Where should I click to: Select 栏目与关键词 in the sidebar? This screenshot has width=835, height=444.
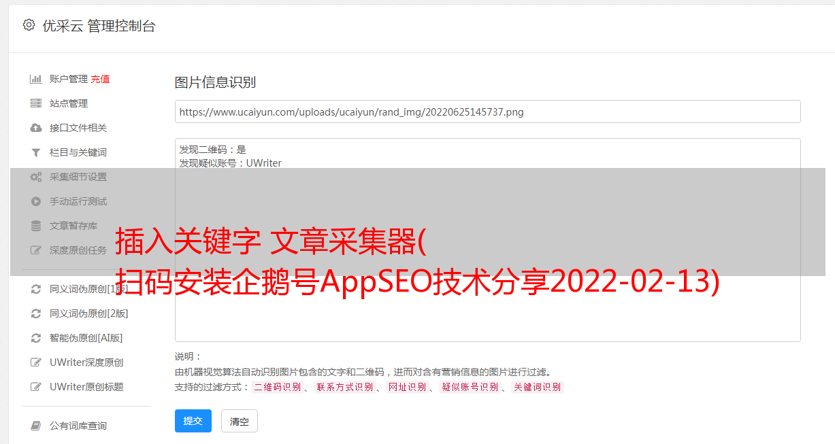click(78, 152)
